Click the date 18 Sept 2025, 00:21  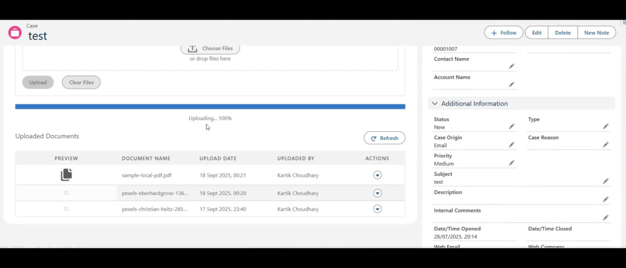223,175
